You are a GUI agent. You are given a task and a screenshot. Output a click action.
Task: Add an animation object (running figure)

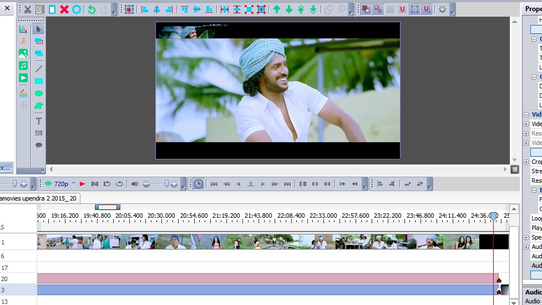[23, 41]
